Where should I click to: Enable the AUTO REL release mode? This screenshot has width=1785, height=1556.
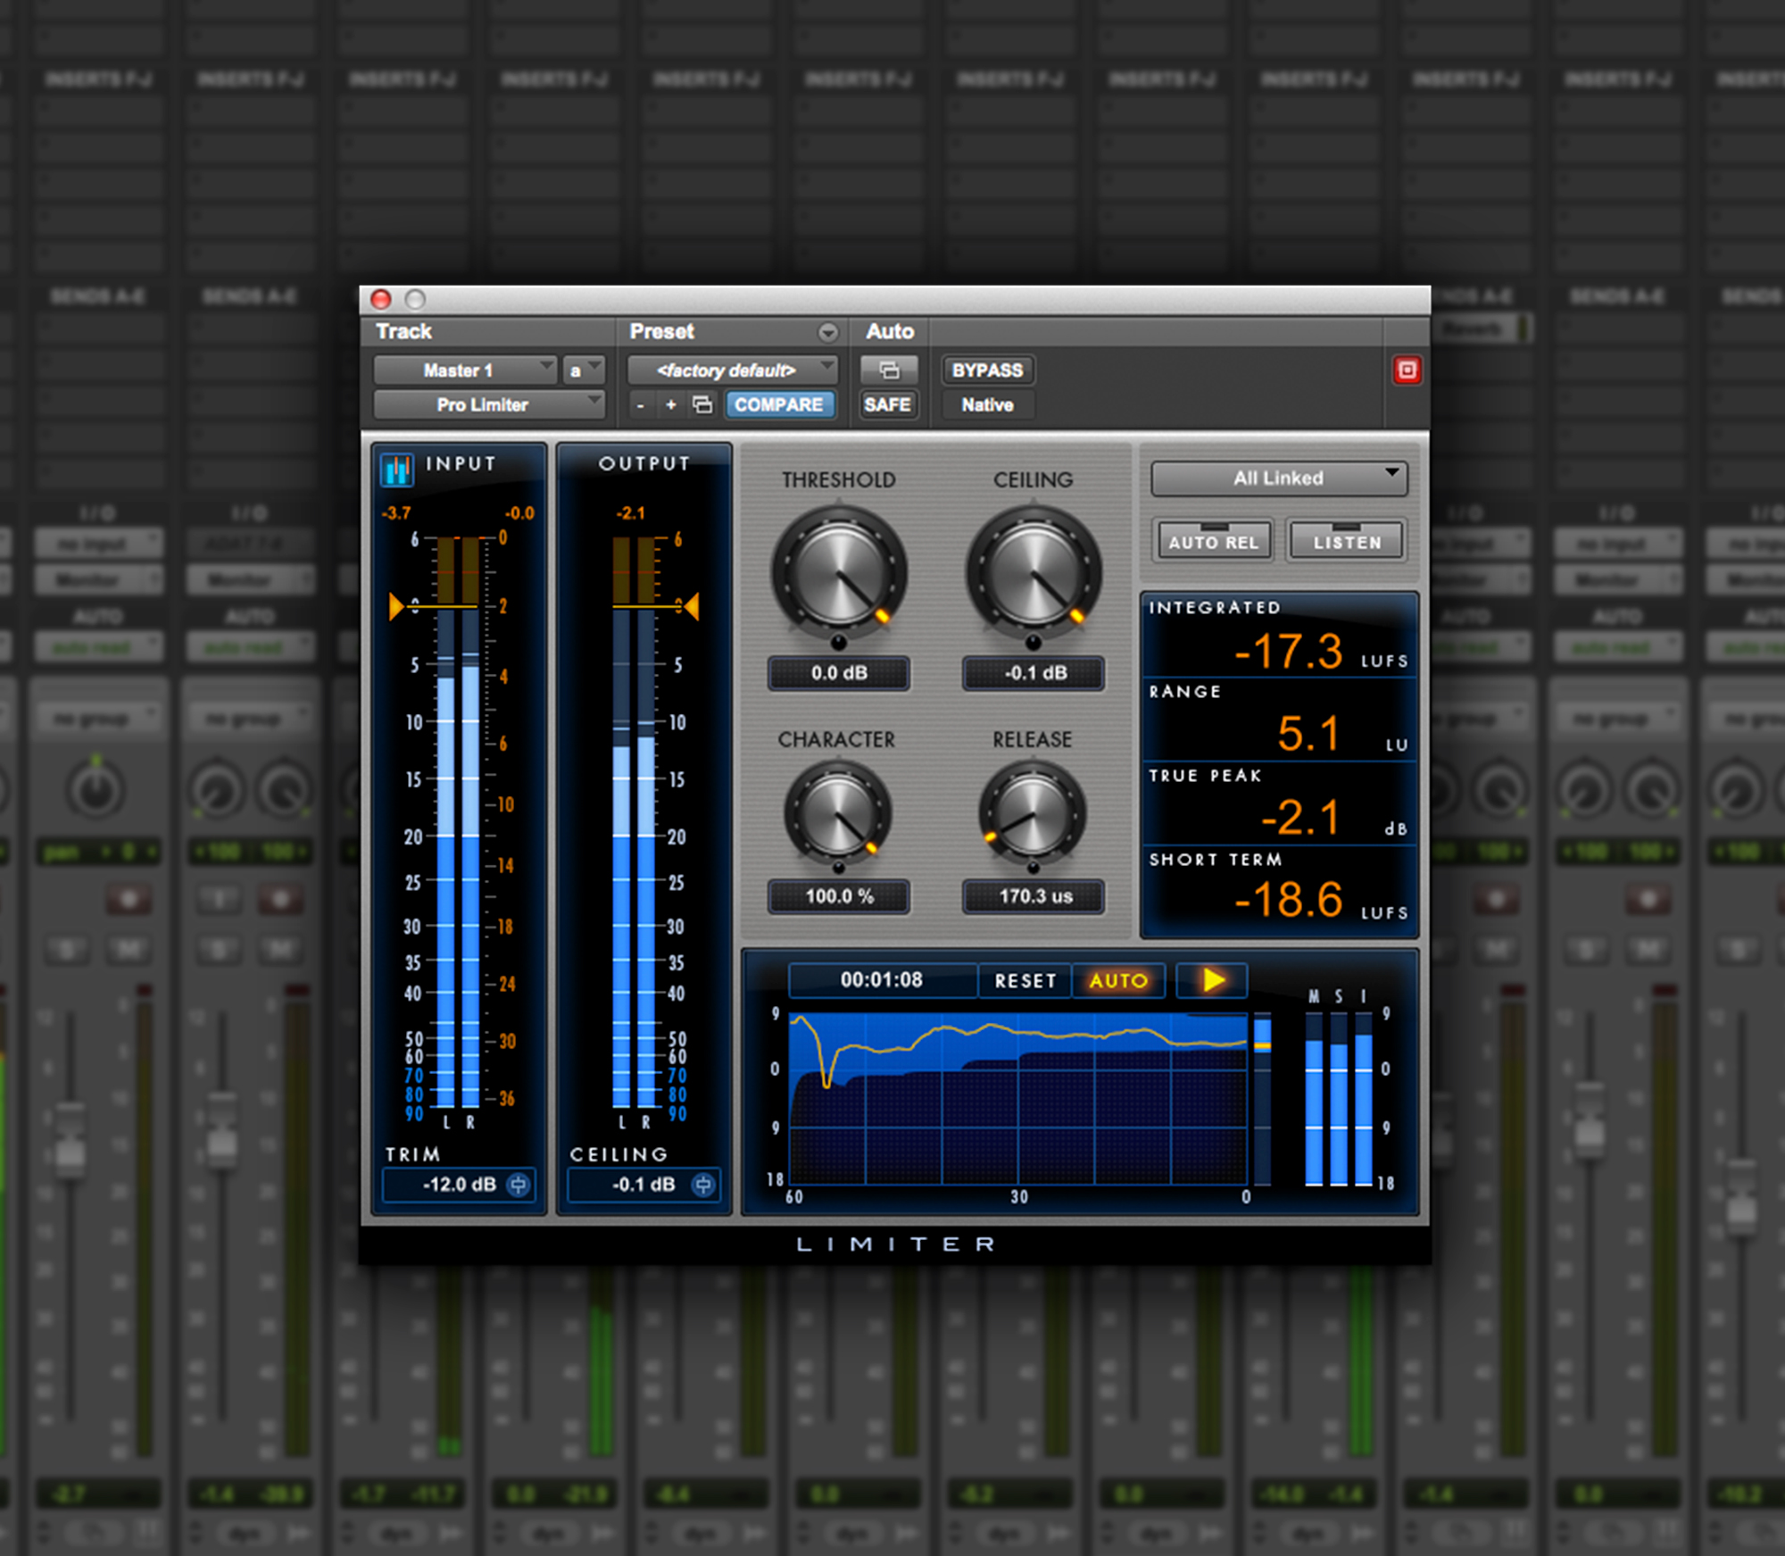pyautogui.click(x=1214, y=540)
